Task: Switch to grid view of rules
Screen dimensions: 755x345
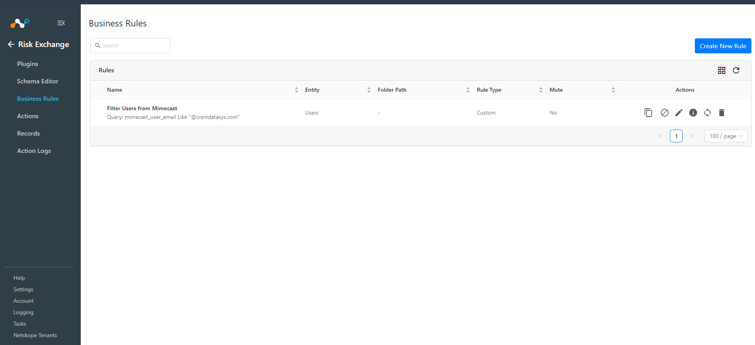Action: coord(722,70)
